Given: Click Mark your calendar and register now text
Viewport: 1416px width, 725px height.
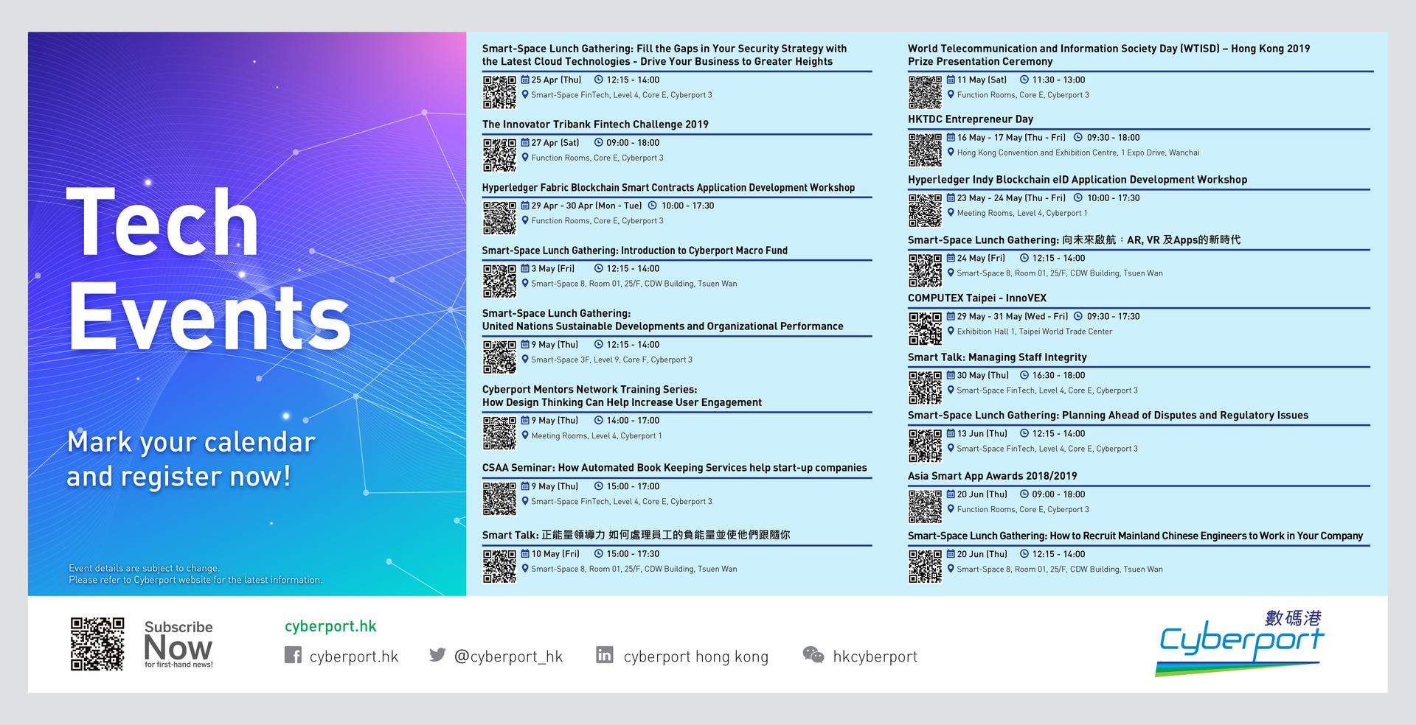Looking at the screenshot, I should 191,459.
